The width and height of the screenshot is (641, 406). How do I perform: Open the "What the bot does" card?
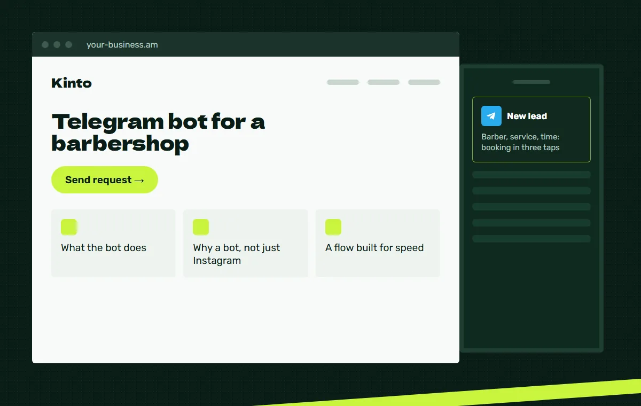click(113, 243)
